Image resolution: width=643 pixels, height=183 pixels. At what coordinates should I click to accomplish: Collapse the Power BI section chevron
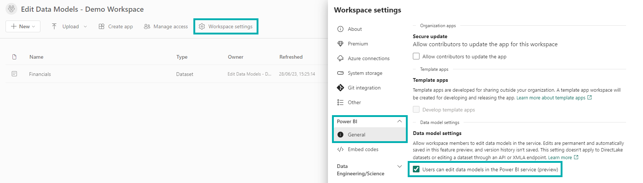(400, 121)
